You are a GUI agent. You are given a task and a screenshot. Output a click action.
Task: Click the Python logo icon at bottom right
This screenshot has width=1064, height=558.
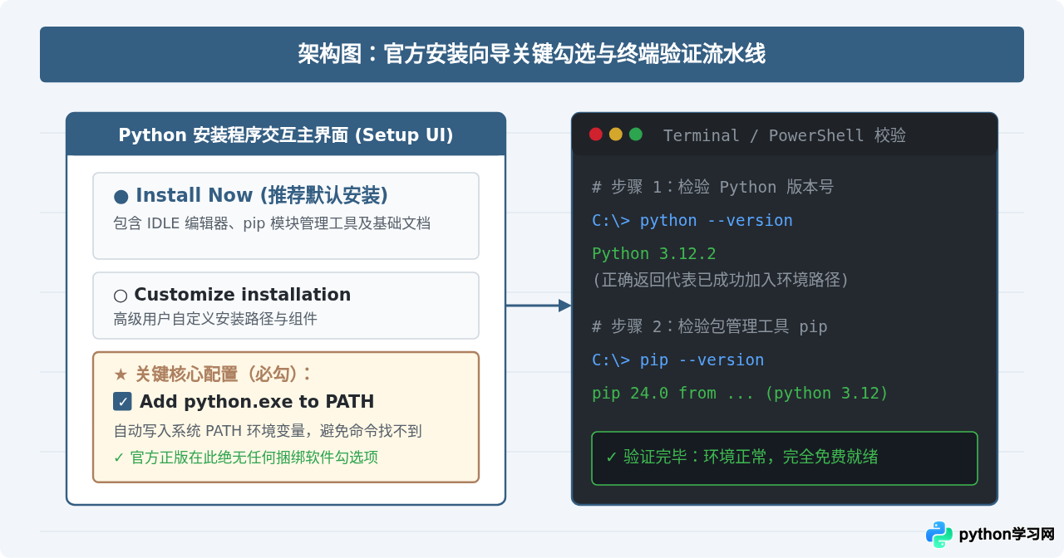(939, 535)
